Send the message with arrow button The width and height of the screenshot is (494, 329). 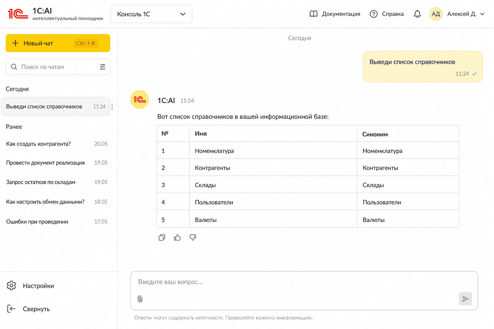[x=465, y=299]
